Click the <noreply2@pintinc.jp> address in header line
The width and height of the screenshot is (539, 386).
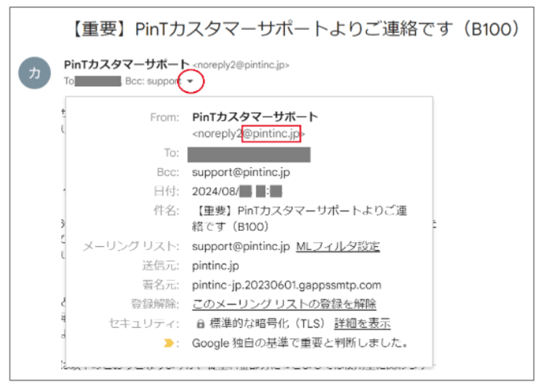click(x=241, y=65)
